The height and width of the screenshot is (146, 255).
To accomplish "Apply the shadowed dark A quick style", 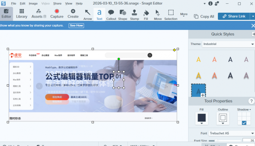I will click(230, 76).
